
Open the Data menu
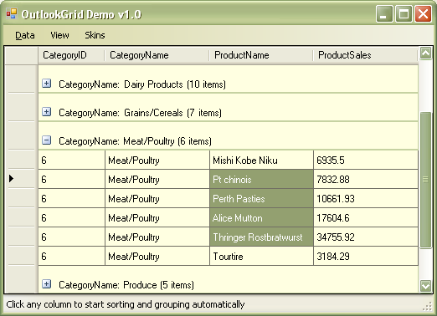click(25, 35)
